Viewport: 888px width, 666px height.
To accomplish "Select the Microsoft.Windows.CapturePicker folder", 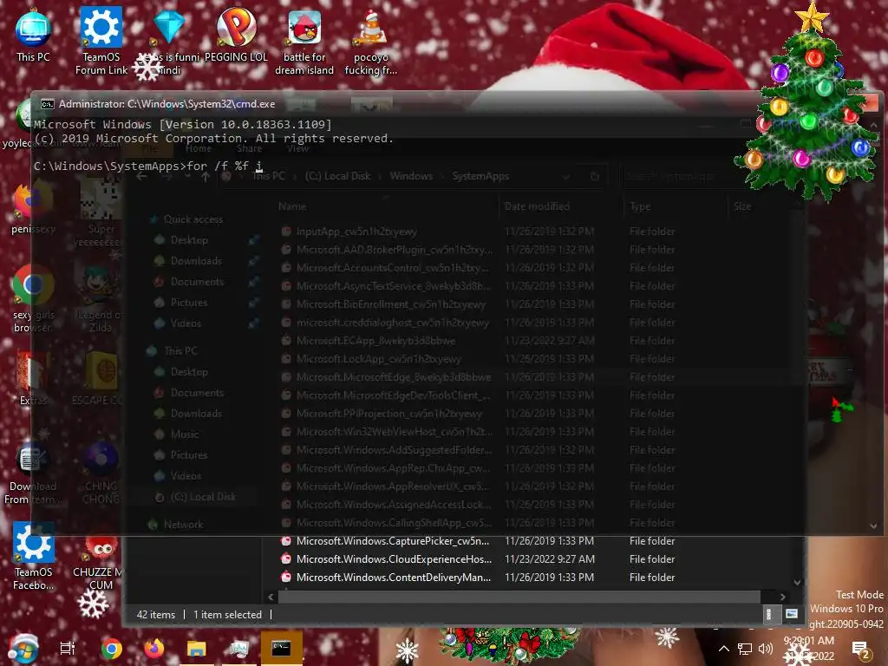I will (393, 541).
